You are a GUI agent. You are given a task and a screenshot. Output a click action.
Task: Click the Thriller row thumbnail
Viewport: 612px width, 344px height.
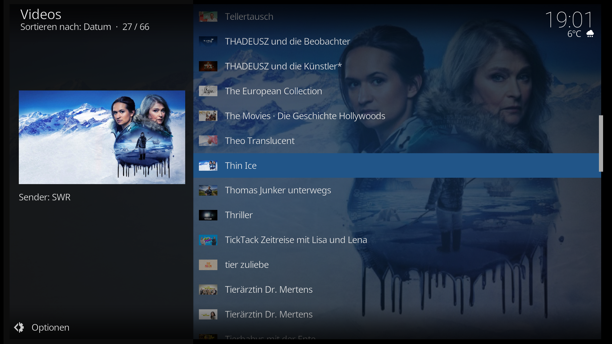(x=208, y=215)
